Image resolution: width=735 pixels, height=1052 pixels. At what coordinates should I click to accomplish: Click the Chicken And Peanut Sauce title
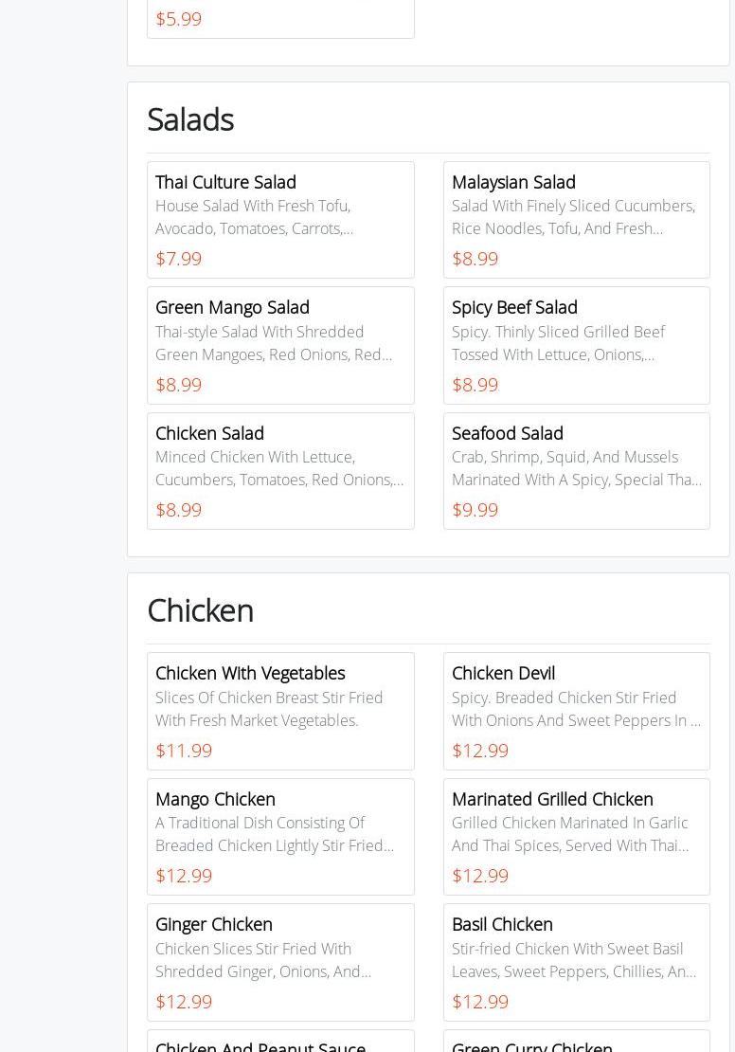pyautogui.click(x=260, y=1045)
